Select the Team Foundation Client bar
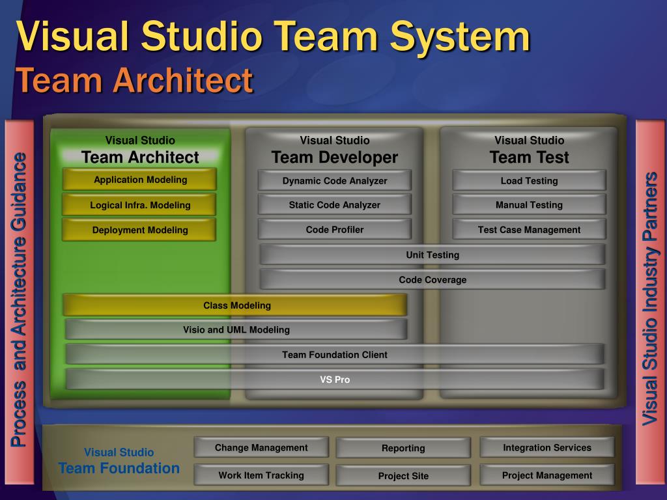 click(335, 354)
